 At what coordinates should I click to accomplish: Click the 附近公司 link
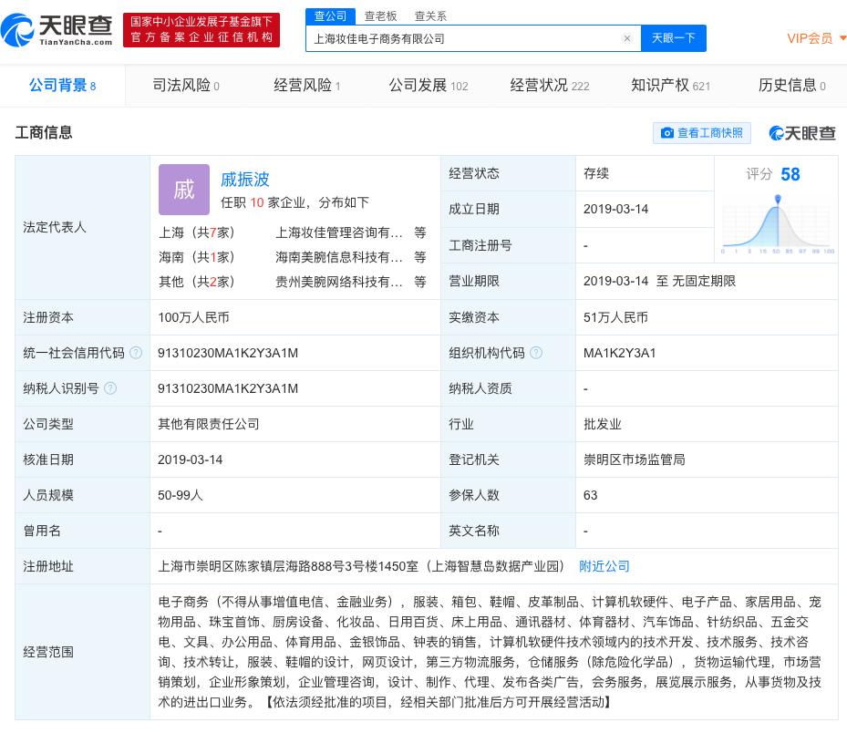[604, 566]
